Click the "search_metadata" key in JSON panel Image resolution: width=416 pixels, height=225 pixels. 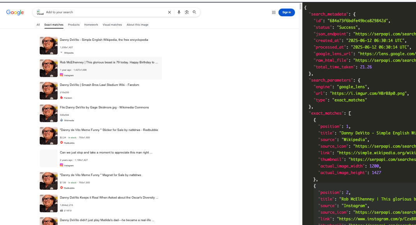(x=329, y=14)
